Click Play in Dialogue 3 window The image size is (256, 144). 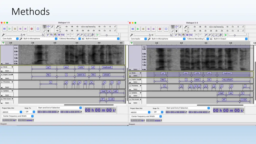(138, 29)
